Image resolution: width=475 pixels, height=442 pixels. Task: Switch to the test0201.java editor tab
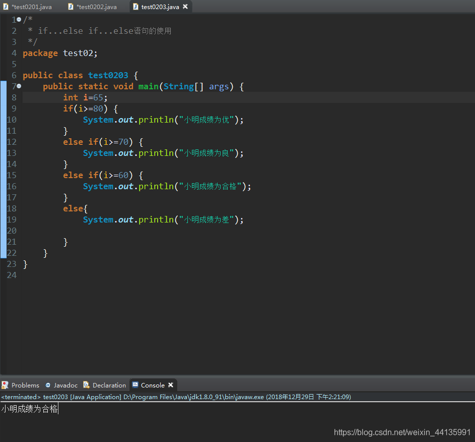(32, 7)
